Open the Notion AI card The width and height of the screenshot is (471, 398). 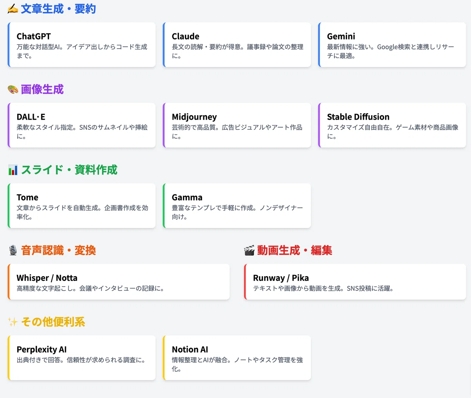pos(237,358)
